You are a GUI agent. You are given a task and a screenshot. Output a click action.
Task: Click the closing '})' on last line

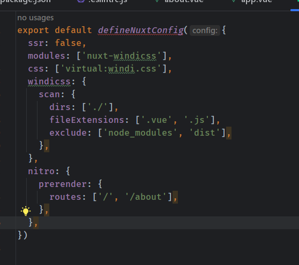(x=23, y=235)
